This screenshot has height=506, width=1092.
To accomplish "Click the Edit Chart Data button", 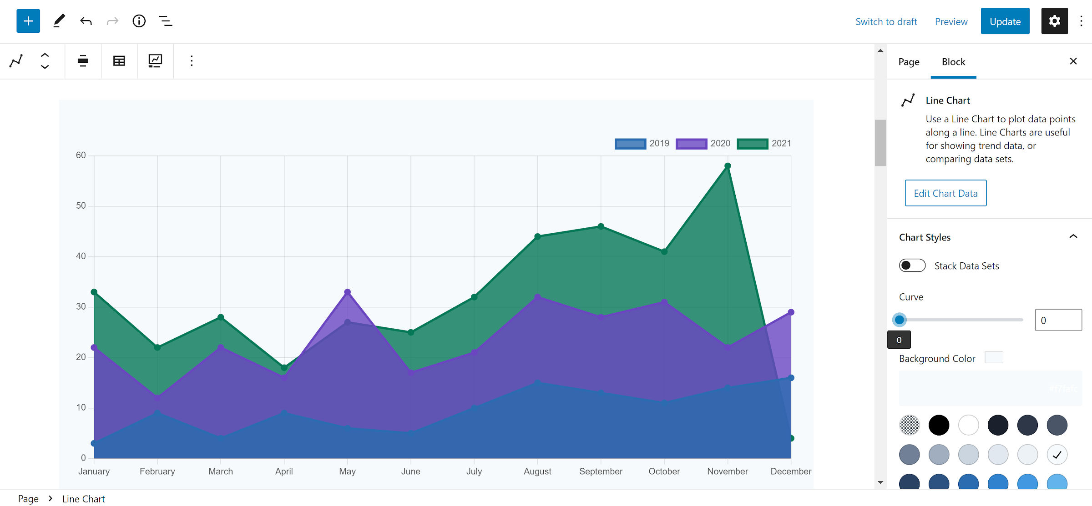I will point(945,193).
